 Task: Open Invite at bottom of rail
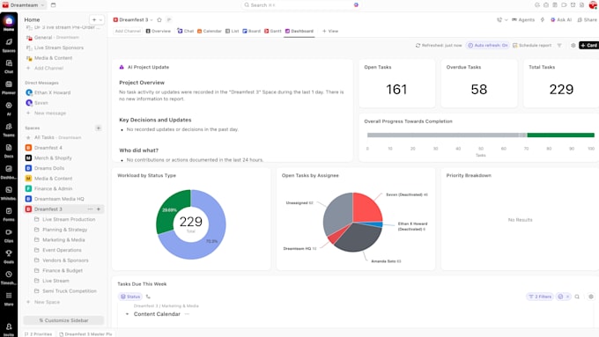coord(9,329)
